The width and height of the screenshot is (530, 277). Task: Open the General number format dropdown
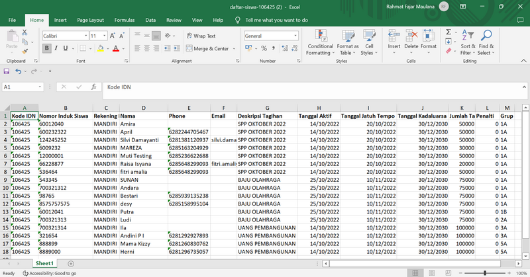295,36
